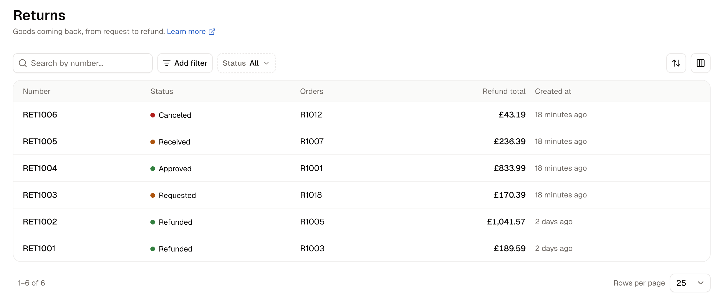
Task: Click the external link icon beside Learn more
Action: coord(212,32)
